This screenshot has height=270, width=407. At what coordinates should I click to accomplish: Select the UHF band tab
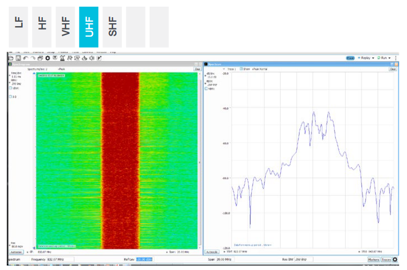coord(89,27)
